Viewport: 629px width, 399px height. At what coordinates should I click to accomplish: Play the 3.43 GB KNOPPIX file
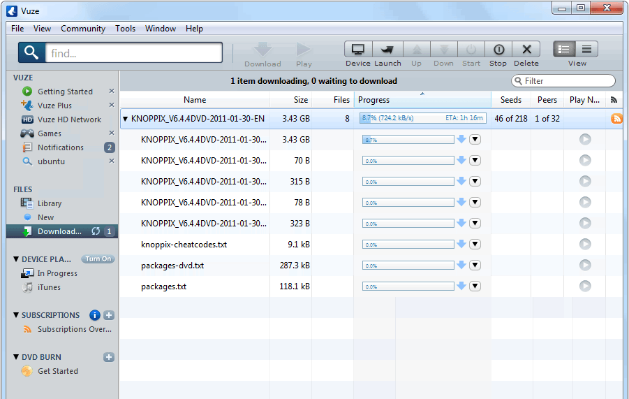585,139
